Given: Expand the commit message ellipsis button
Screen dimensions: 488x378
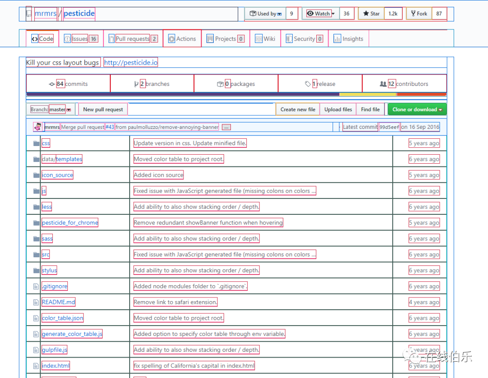Looking at the screenshot, I should pyautogui.click(x=226, y=128).
